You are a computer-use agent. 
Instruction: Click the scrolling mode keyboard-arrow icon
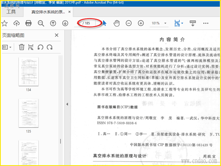pyautogui.click(x=193, y=23)
